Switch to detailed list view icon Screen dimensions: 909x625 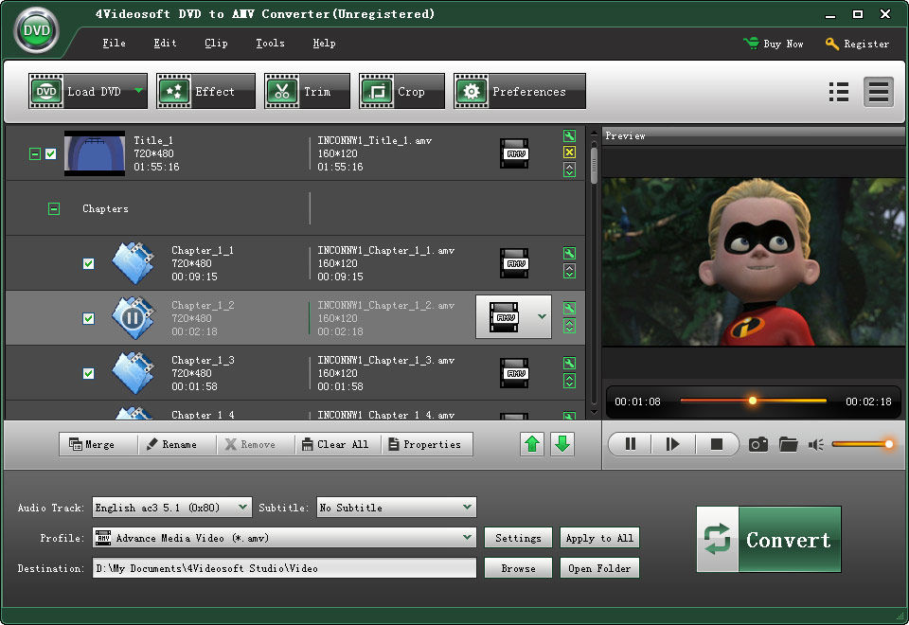pyautogui.click(x=879, y=92)
